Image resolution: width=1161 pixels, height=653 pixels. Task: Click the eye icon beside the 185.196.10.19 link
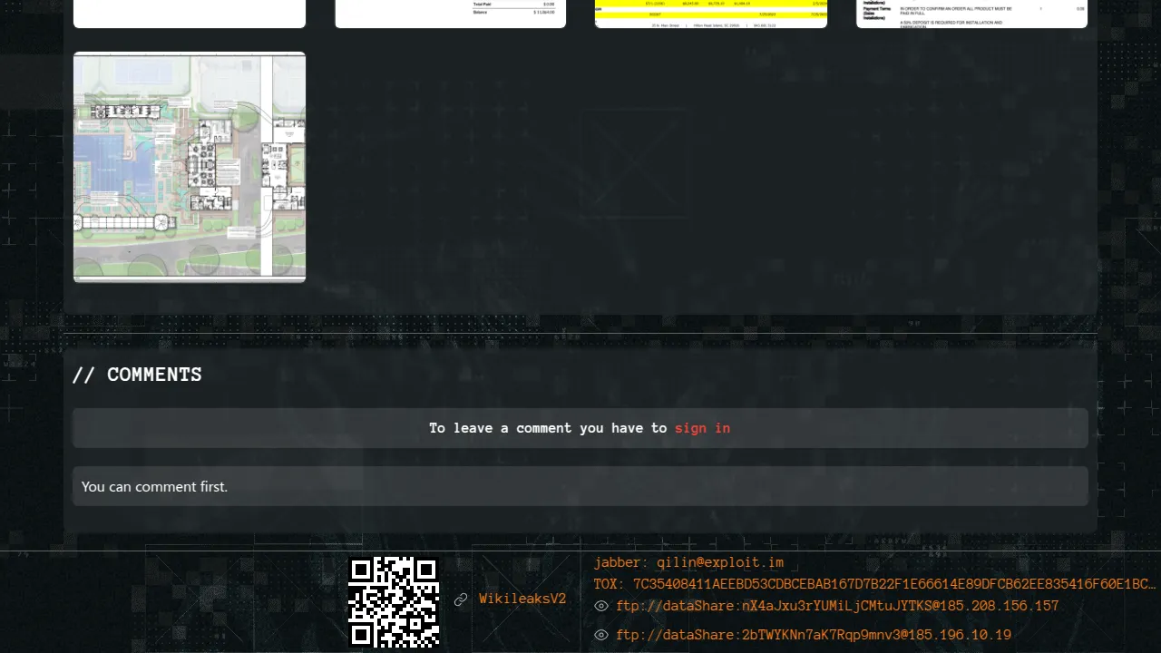(x=600, y=635)
